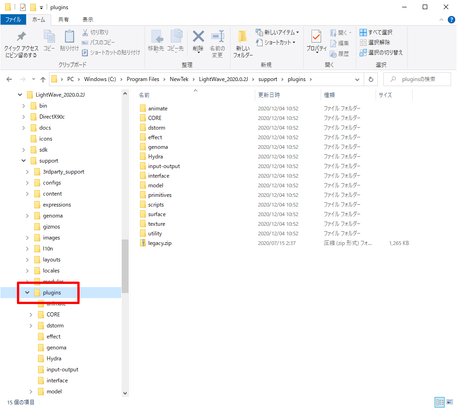
Task: Create a New Folder (新しいフォルダー)
Action: (x=243, y=44)
